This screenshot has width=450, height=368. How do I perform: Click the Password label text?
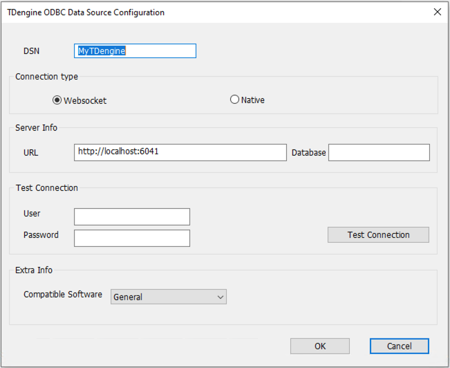41,235
